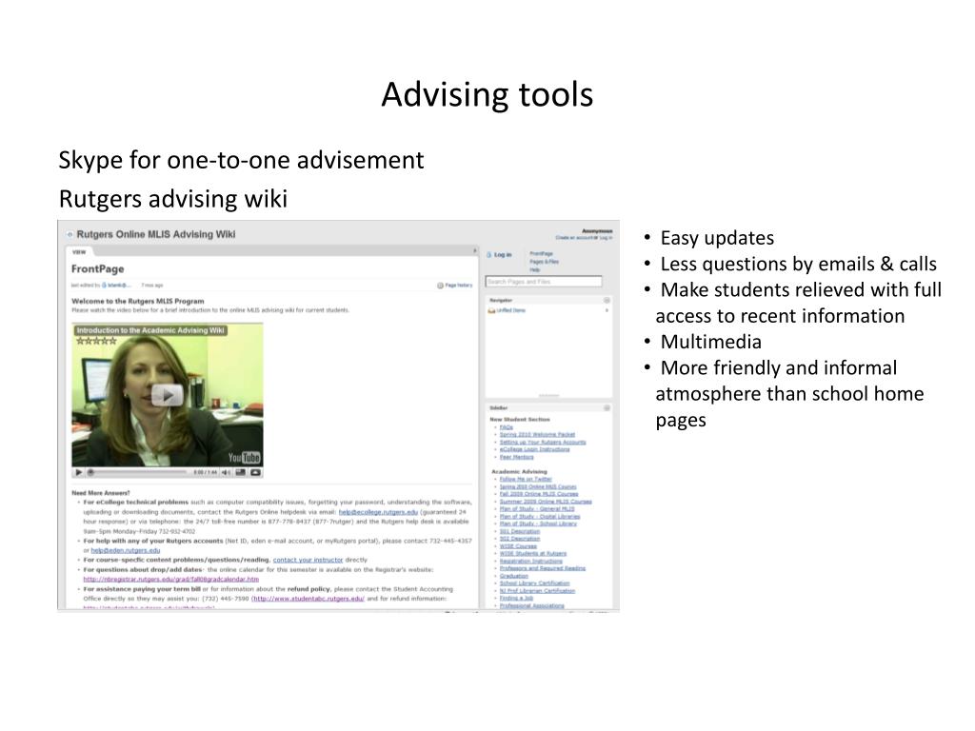975x731 pixels.
Task: Collapse the Navigator panel with its toggle
Action: pyautogui.click(x=607, y=300)
